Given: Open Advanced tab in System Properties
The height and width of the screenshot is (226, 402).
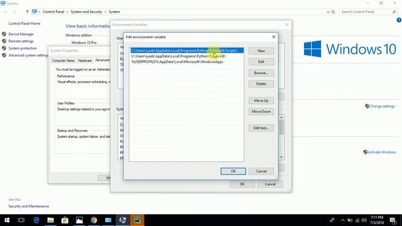Looking at the screenshot, I should pyautogui.click(x=102, y=60).
